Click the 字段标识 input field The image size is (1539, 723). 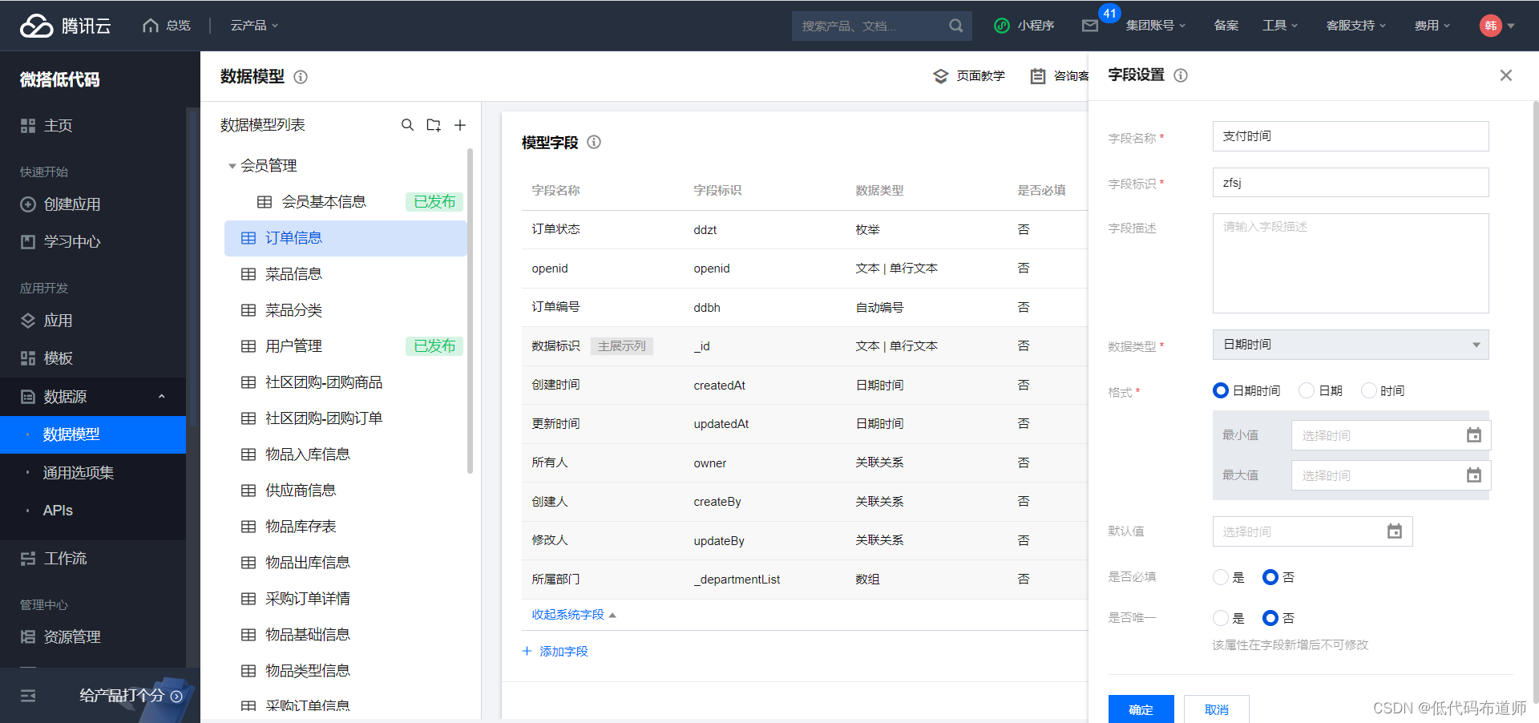tap(1351, 183)
